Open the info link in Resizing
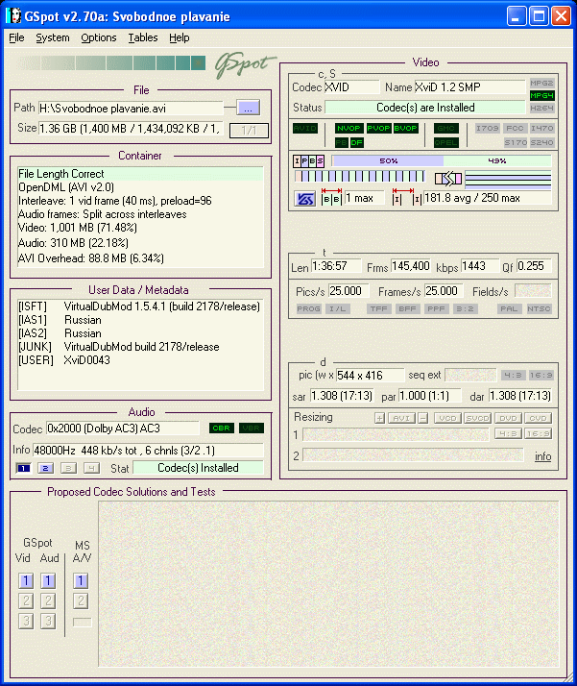The image size is (577, 686). [542, 456]
